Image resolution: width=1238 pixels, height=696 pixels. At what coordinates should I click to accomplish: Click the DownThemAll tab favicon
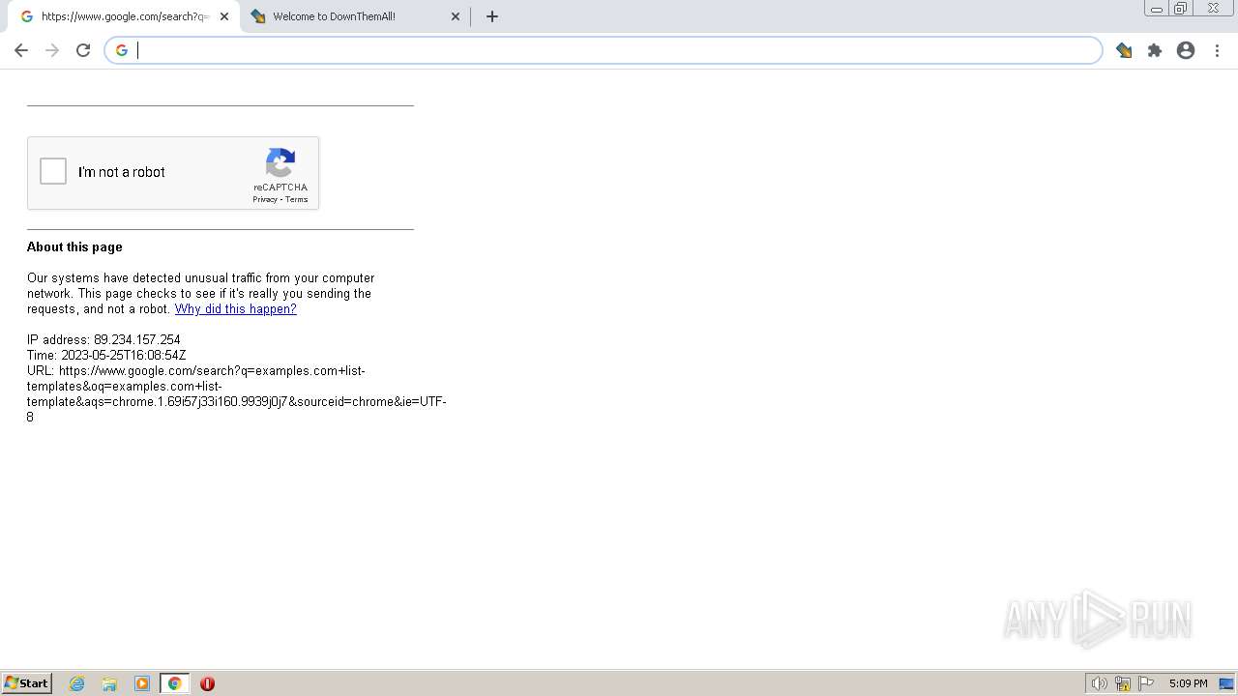coord(258,16)
